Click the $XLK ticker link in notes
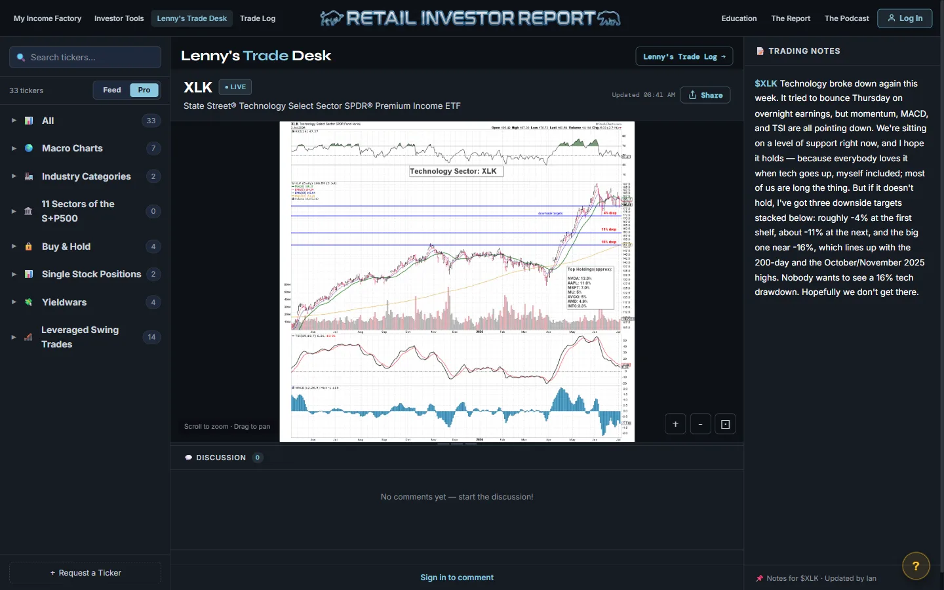Image resolution: width=944 pixels, height=590 pixels. pos(766,83)
